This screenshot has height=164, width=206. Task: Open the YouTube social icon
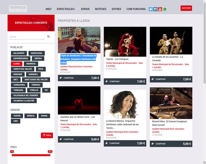(x=160, y=9)
